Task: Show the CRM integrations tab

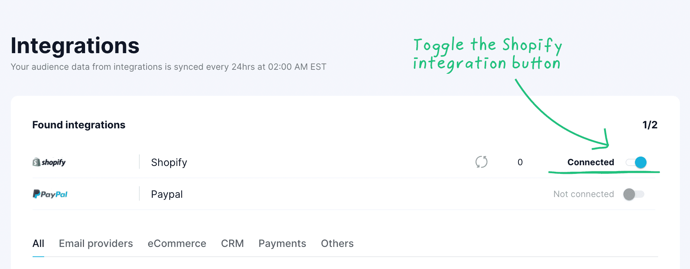Action: coord(232,243)
